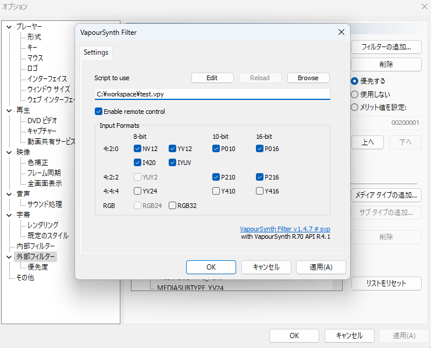Uncheck the NV12 input format

click(137, 149)
